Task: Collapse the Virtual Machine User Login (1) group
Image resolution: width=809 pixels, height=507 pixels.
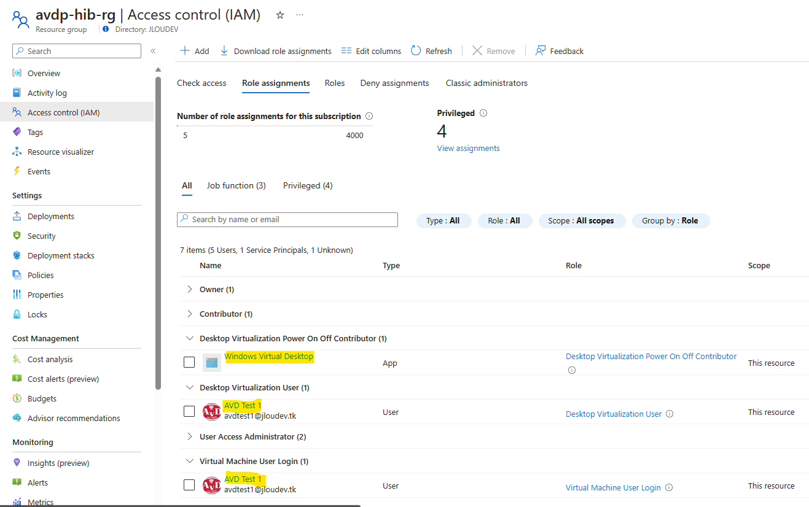Action: point(189,461)
